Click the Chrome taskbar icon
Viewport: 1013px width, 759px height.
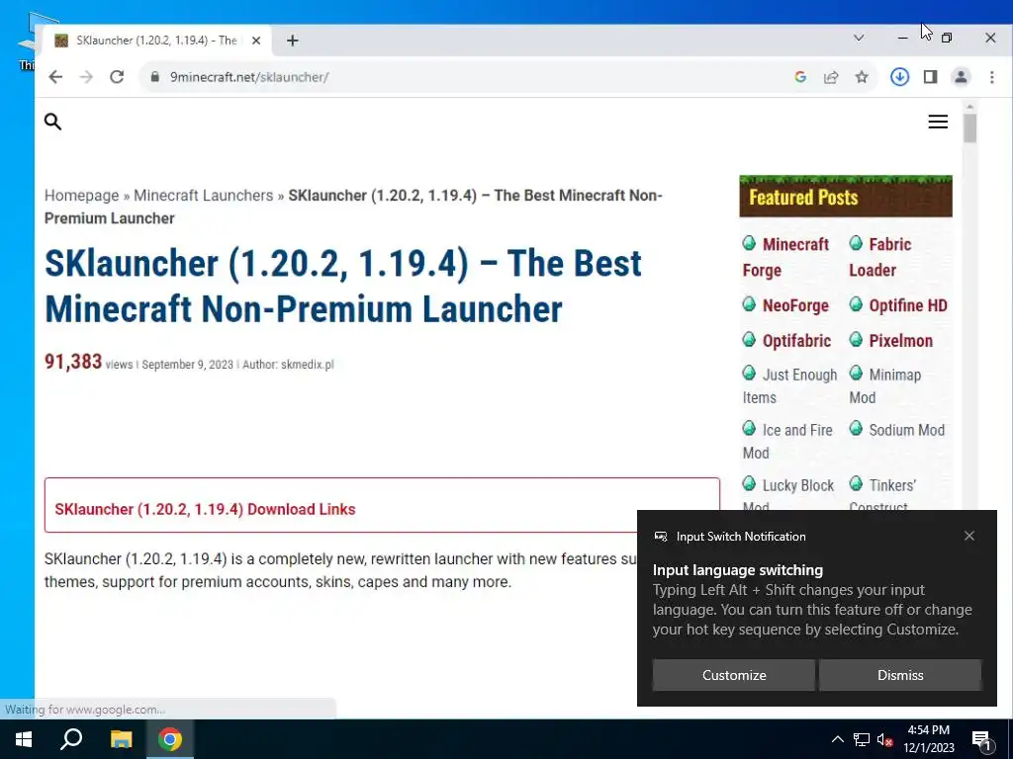coord(170,739)
